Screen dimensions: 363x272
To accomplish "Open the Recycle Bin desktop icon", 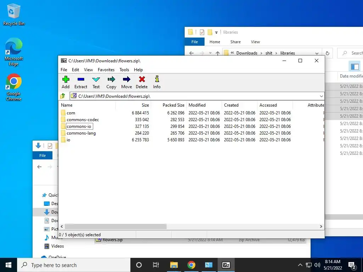I will coord(14,14).
